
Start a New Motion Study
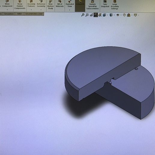50,5
